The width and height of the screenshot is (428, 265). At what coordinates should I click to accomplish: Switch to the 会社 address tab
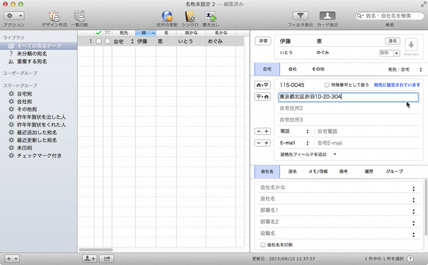tap(292, 69)
